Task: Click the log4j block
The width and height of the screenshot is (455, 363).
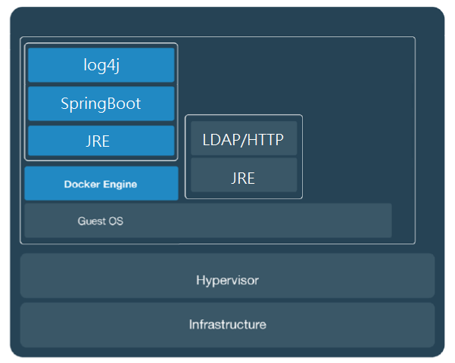Action: 101,65
